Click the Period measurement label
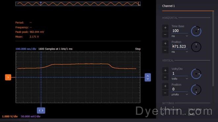This screenshot has width=218, height=122. click(19, 22)
